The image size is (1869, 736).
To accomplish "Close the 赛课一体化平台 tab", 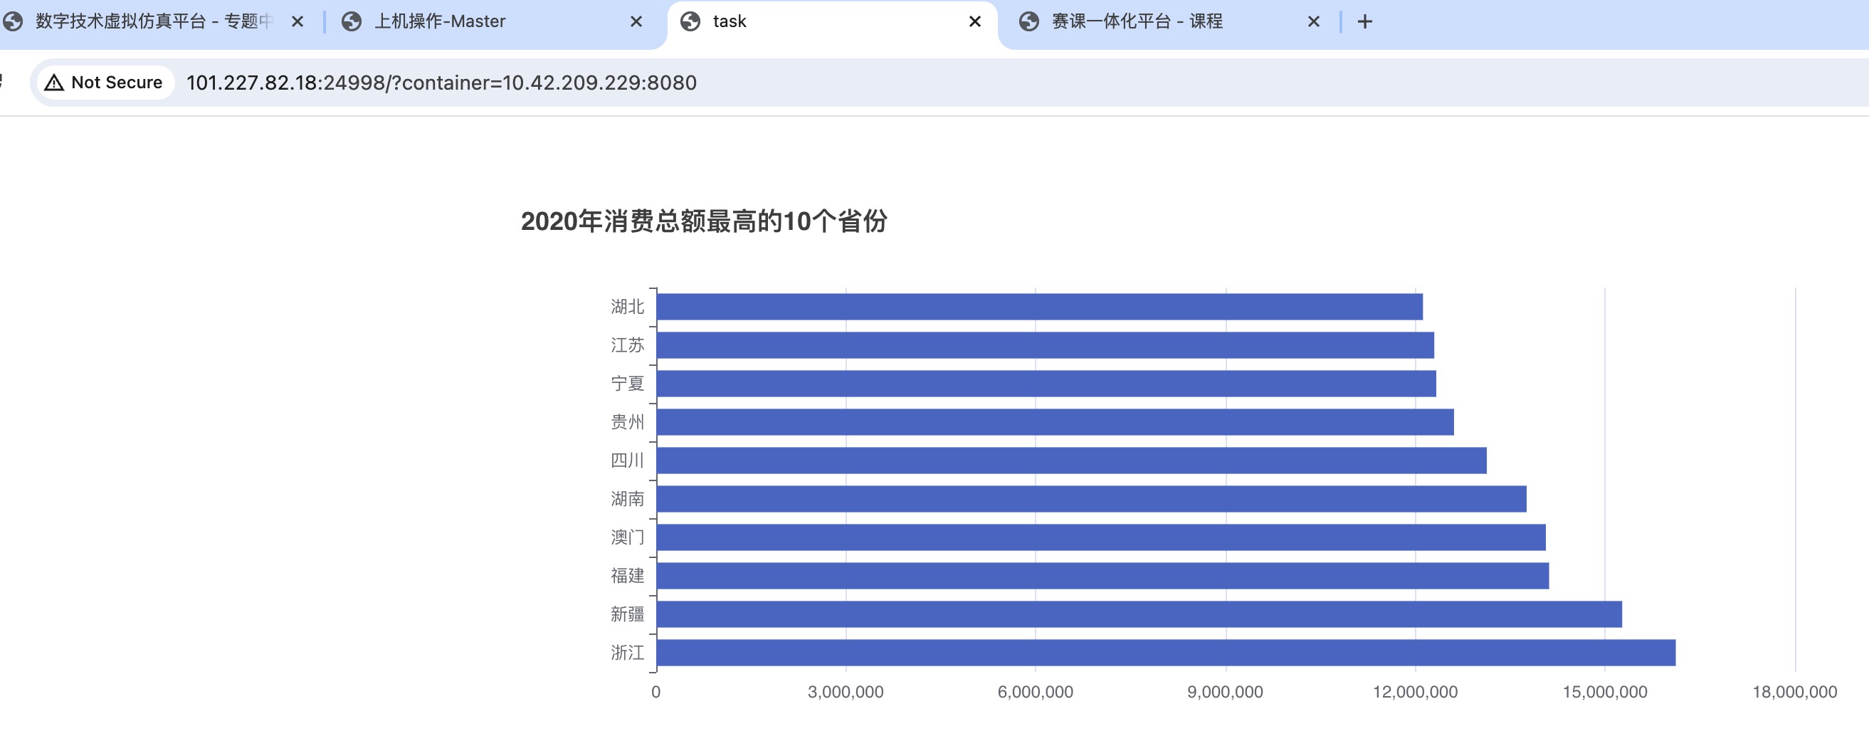I will (1312, 22).
